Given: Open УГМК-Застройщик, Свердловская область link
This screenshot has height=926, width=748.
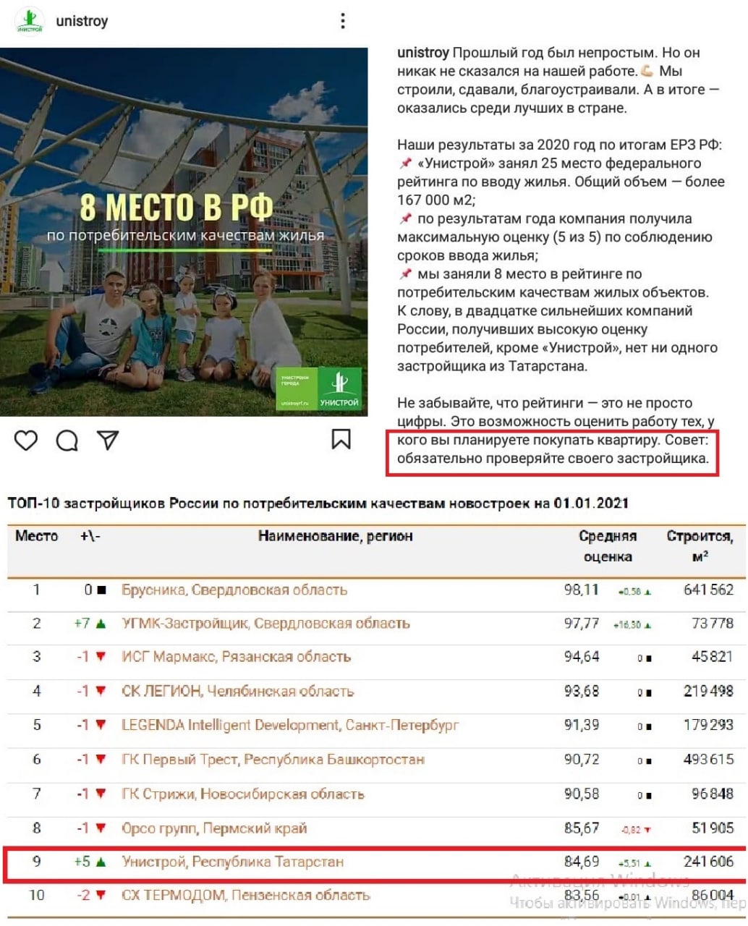Looking at the screenshot, I should tap(265, 623).
